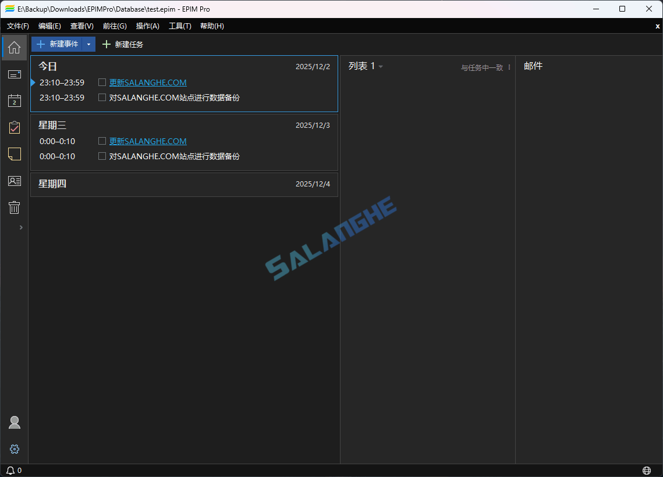Open the settings gear in sidebar

point(15,449)
